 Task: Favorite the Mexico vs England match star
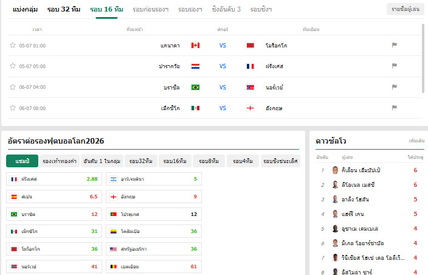tap(13, 108)
